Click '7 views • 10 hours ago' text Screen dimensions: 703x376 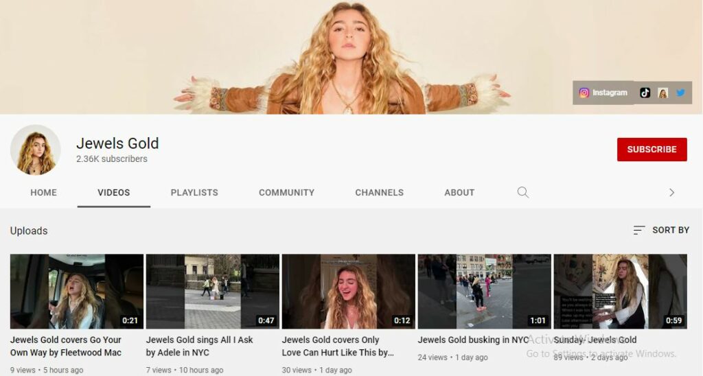tap(185, 371)
